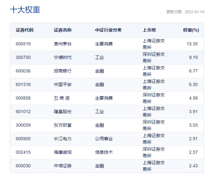
Task: Click the name 宁德时代
Action: 63,57
